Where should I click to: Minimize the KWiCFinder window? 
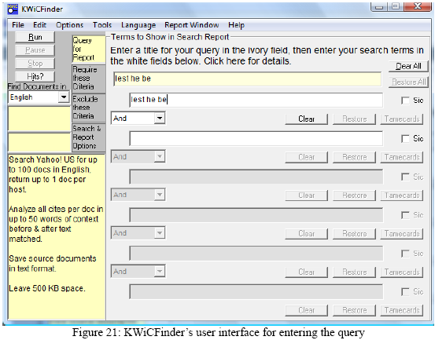pyautogui.click(x=379, y=6)
